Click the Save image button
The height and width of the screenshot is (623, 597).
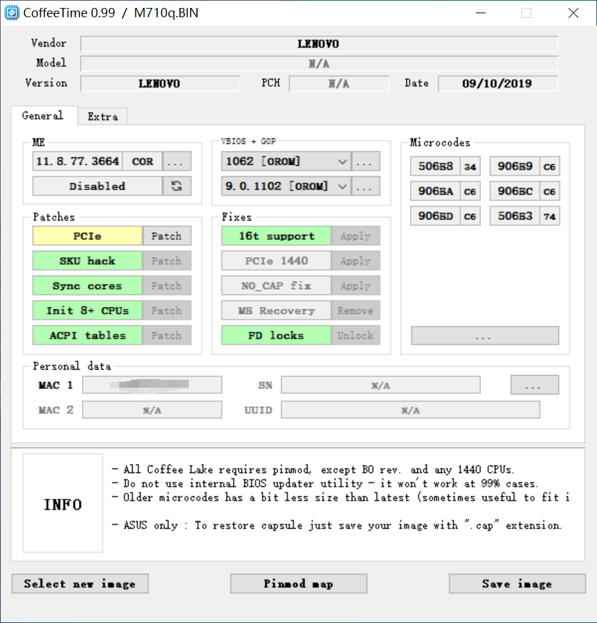pos(517,584)
